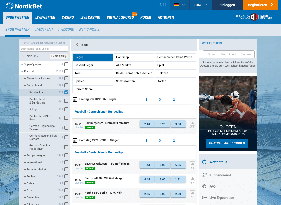
Task: Click the German flag language icon
Action: [176, 5]
